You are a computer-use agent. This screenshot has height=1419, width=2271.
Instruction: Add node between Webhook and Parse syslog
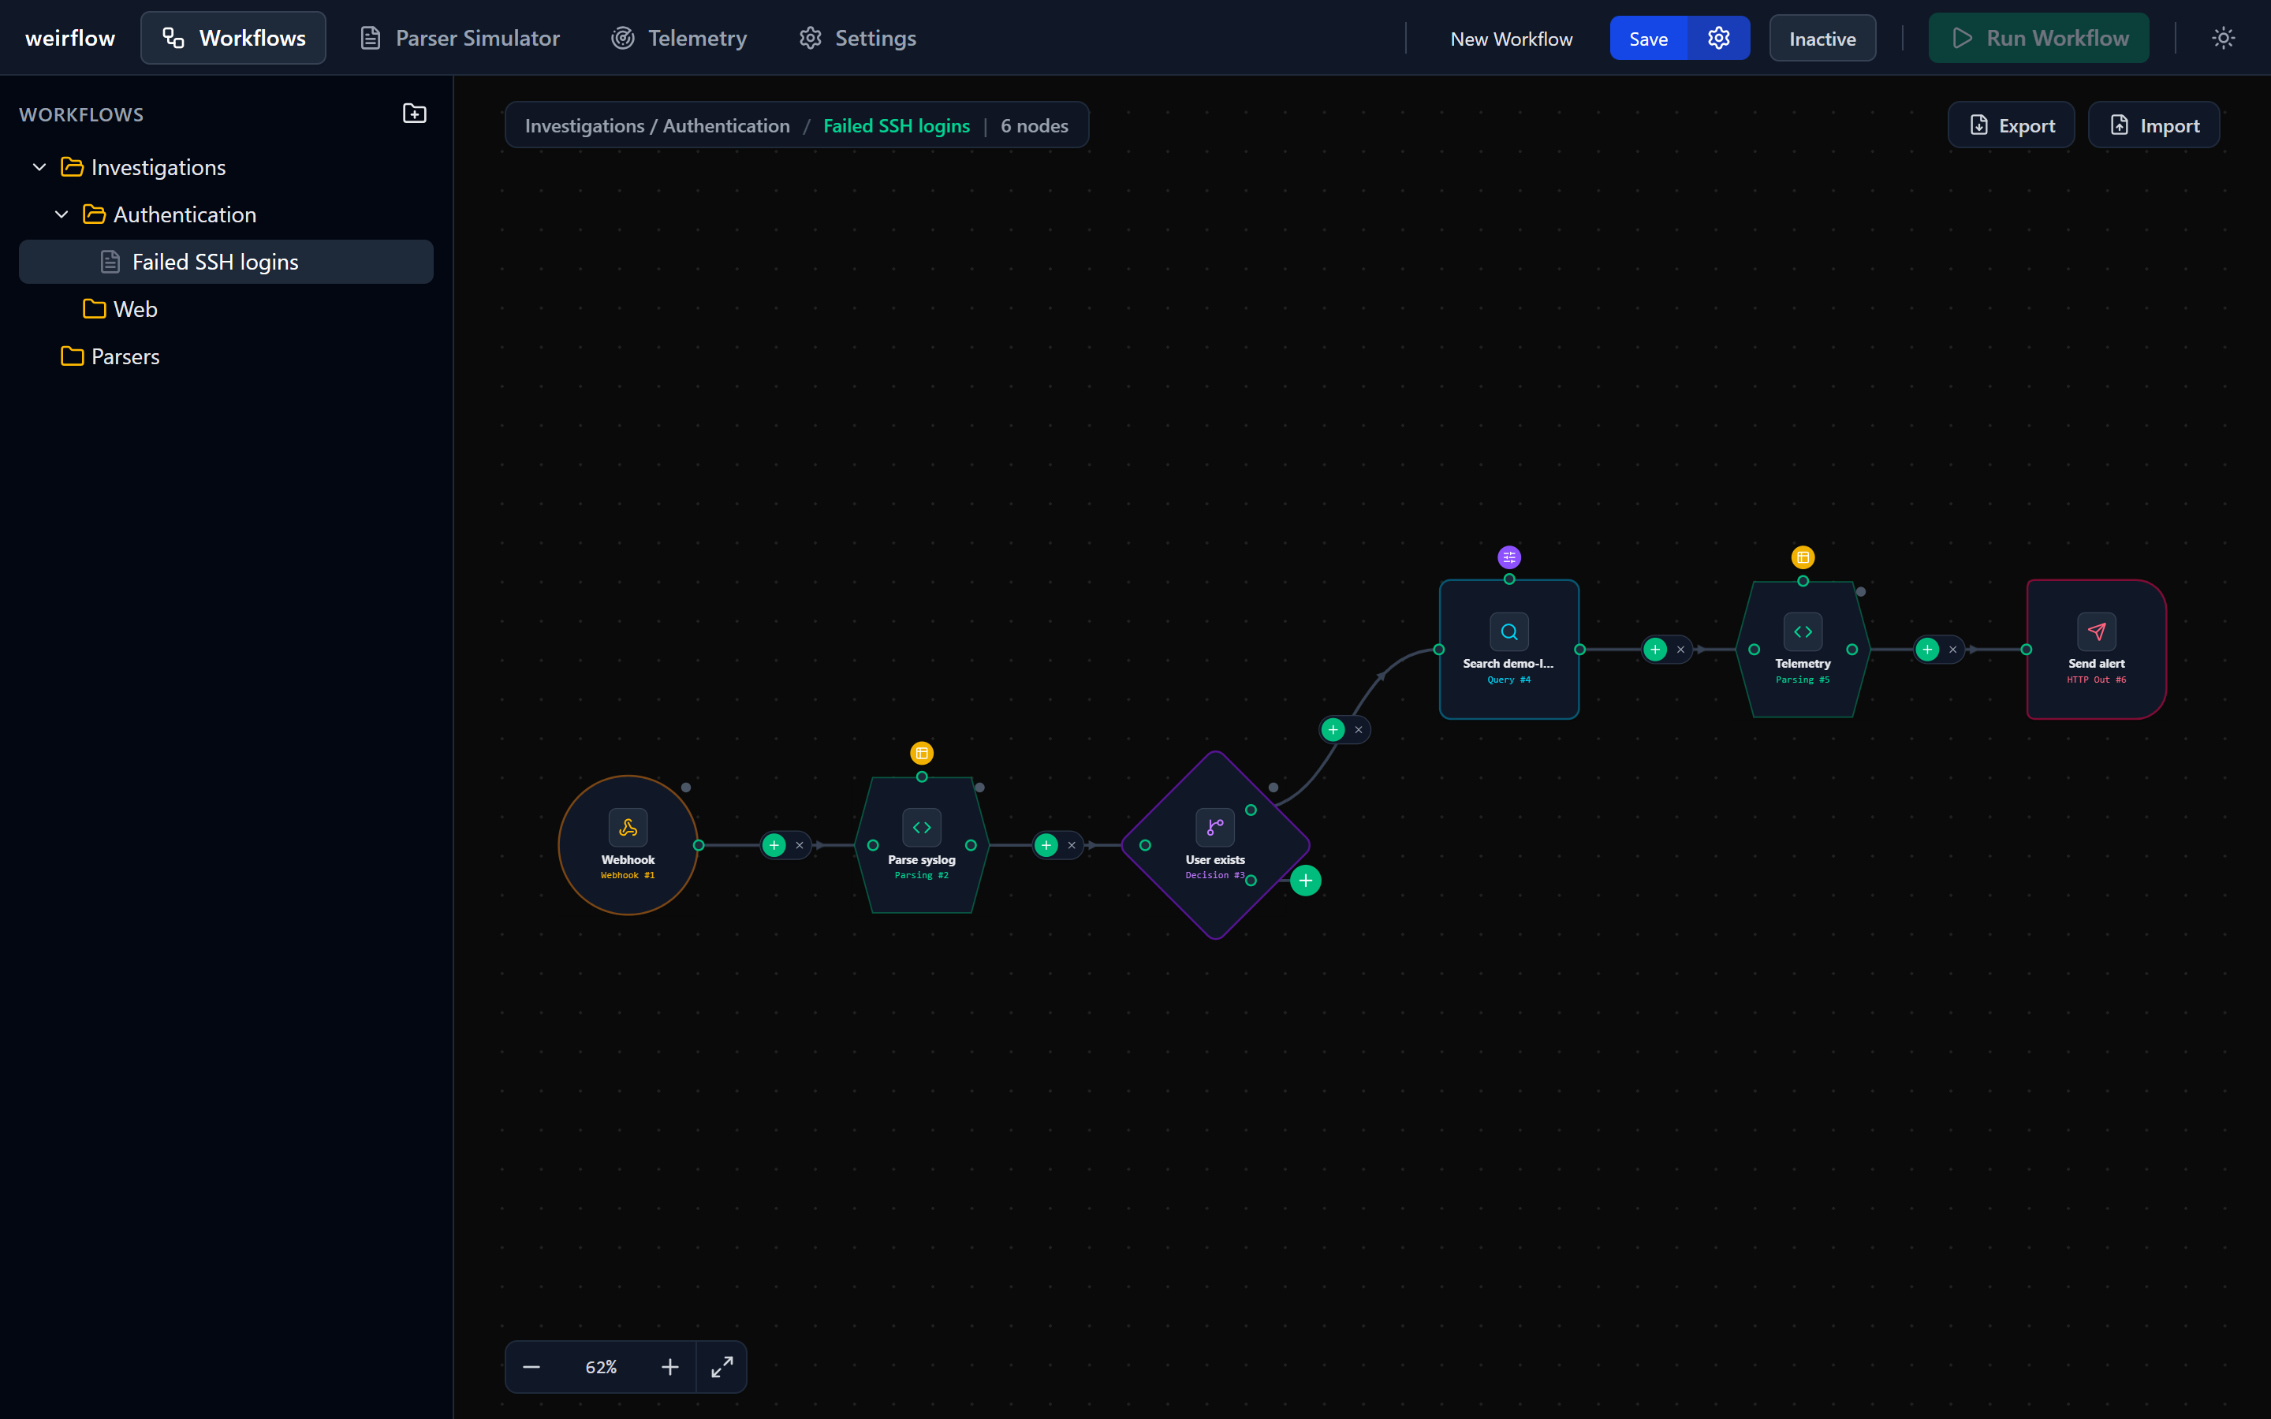click(774, 846)
